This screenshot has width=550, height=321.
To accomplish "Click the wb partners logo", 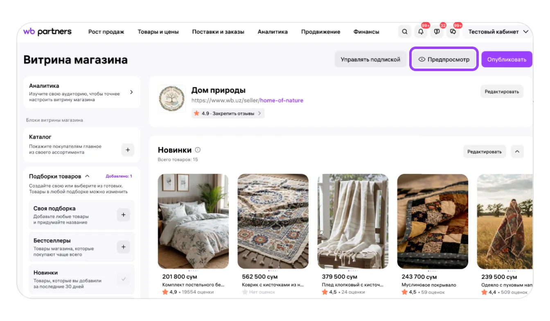I will (47, 32).
